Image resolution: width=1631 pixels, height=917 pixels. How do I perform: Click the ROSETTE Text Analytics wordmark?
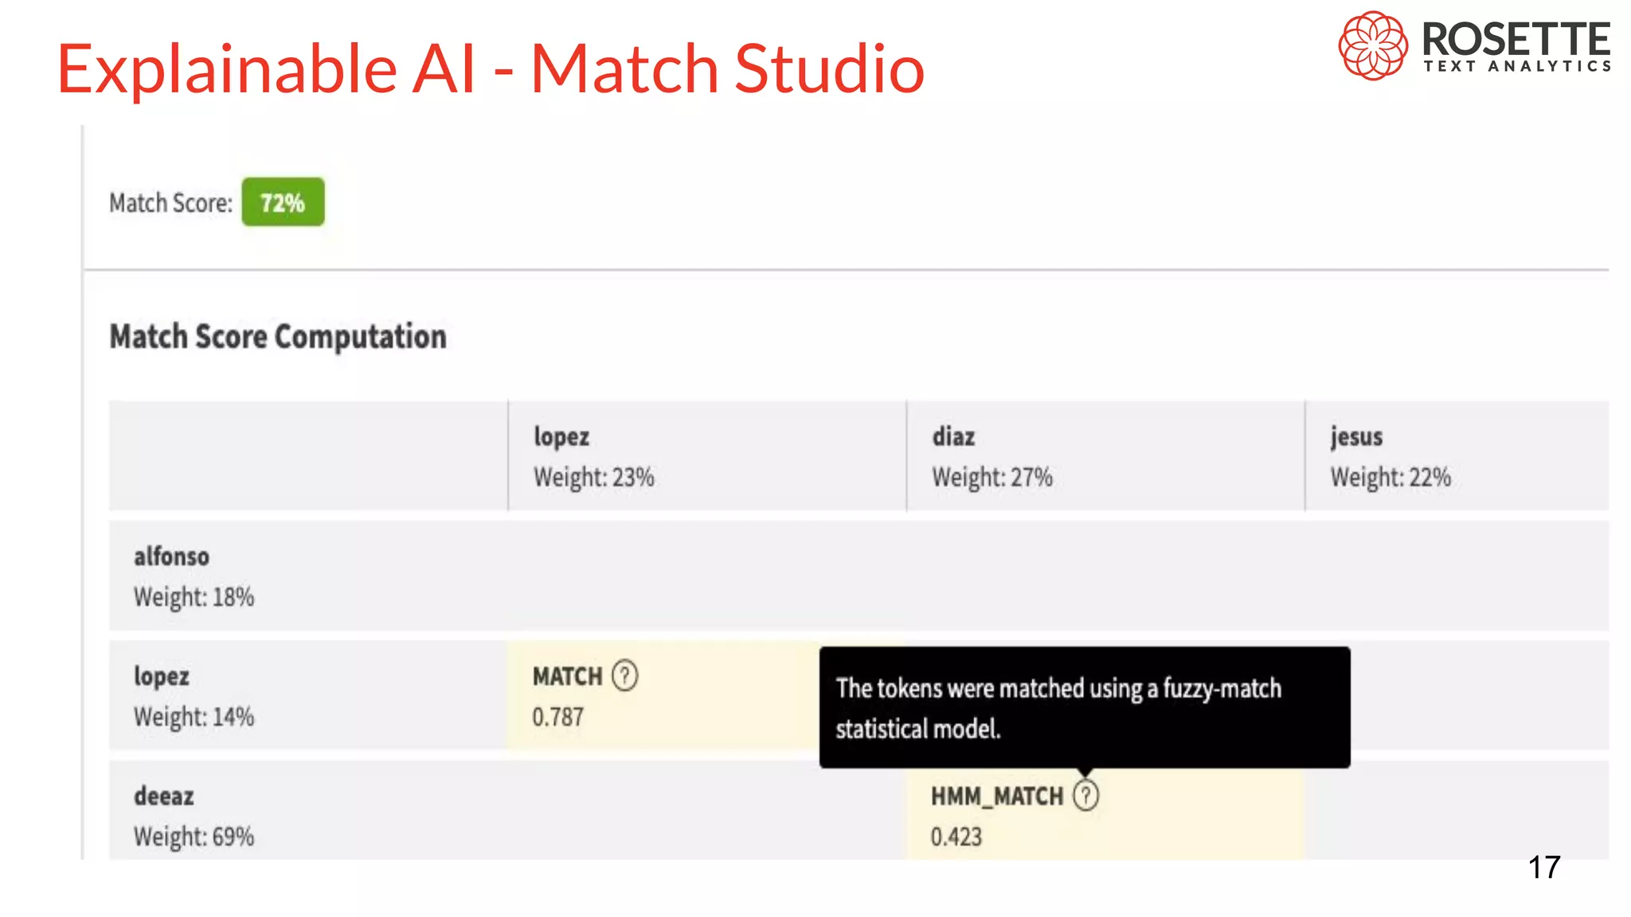[x=1516, y=47]
